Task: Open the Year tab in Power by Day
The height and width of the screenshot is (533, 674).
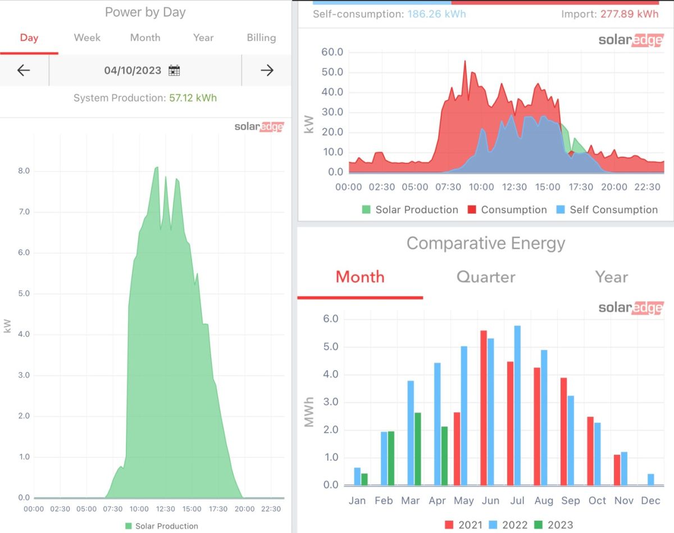Action: (x=203, y=38)
